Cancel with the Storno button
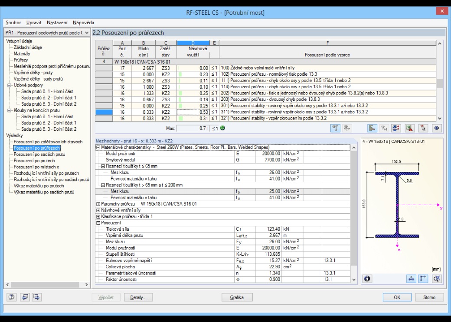Image resolution: width=451 pixels, height=322 pixels. pyautogui.click(x=429, y=297)
